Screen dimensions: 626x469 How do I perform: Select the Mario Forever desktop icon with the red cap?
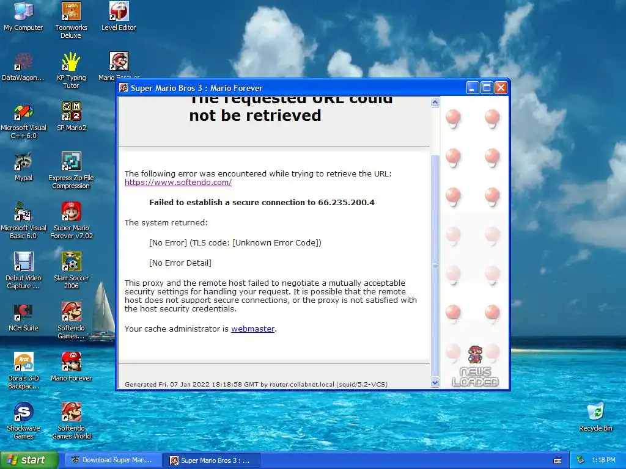[x=71, y=362]
